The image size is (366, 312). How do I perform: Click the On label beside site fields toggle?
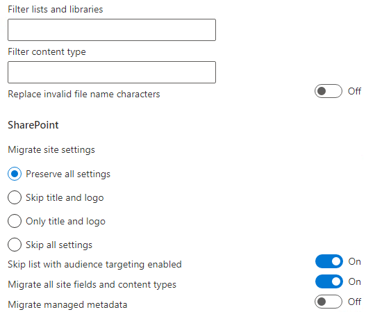[354, 281]
